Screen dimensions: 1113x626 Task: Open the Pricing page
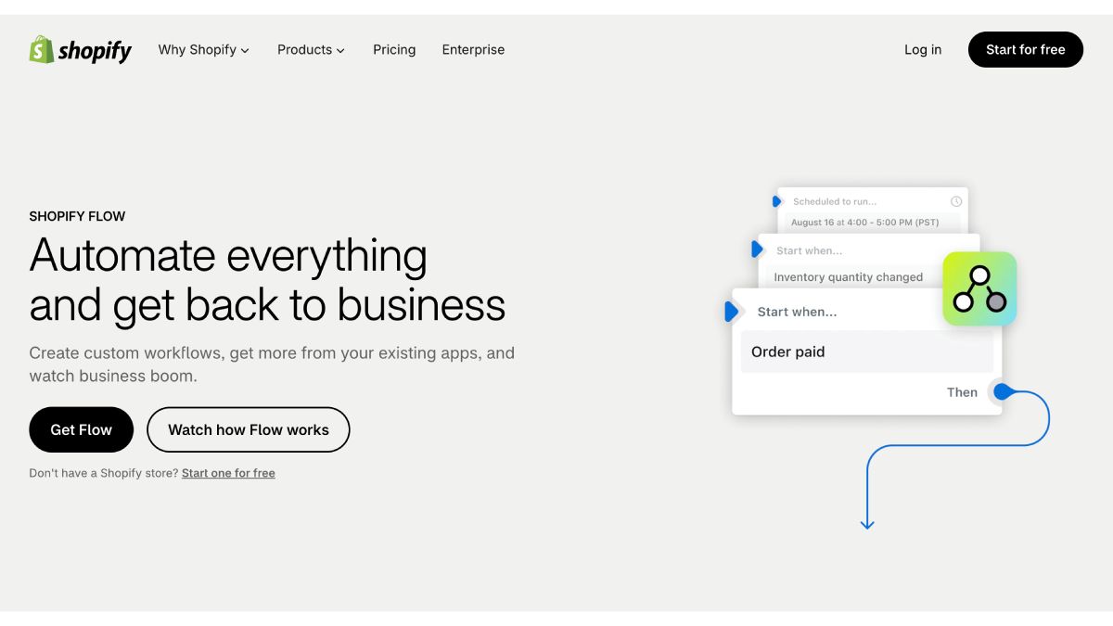(x=394, y=50)
